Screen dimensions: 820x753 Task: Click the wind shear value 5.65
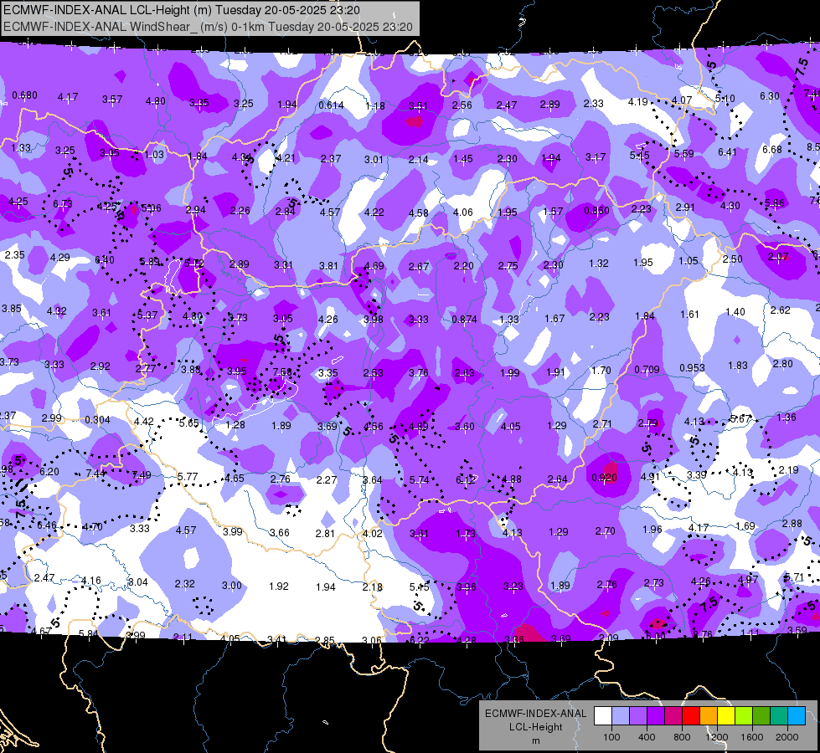pos(188,423)
